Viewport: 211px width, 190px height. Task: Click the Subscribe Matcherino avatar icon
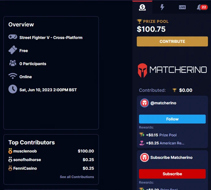pos(144,157)
